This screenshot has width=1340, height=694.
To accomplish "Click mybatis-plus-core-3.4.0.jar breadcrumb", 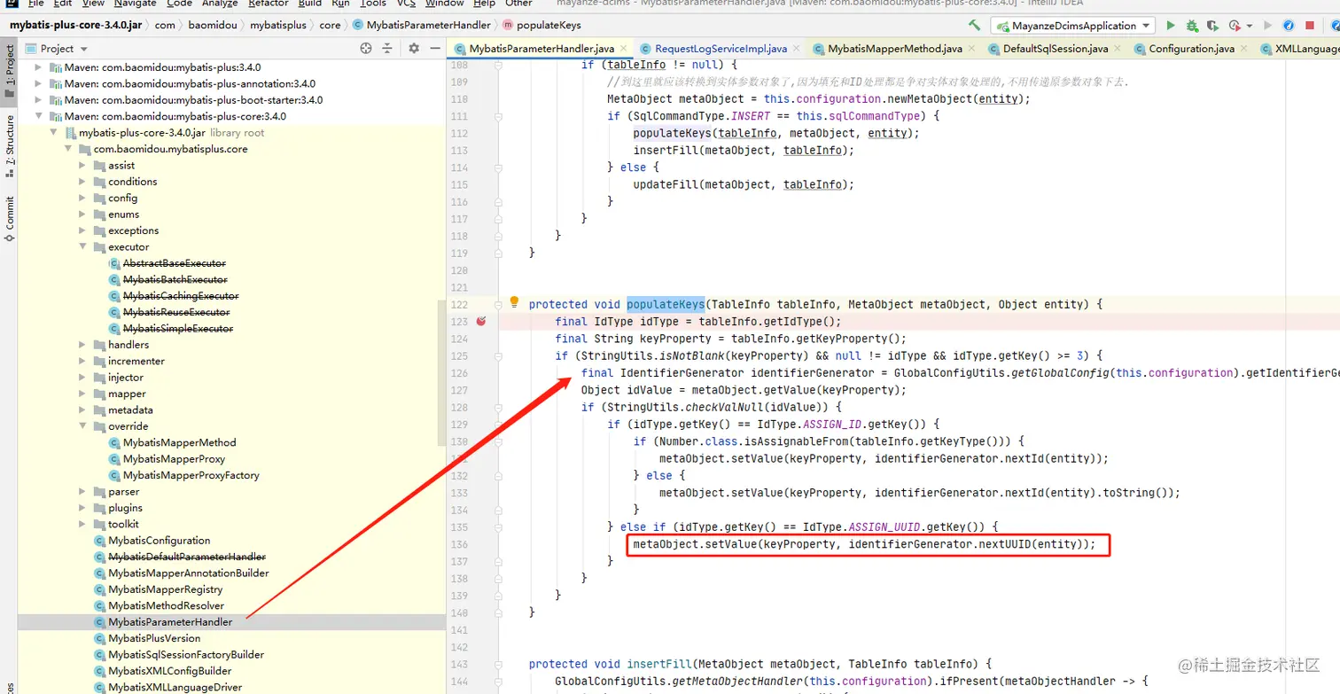I will click(x=76, y=25).
